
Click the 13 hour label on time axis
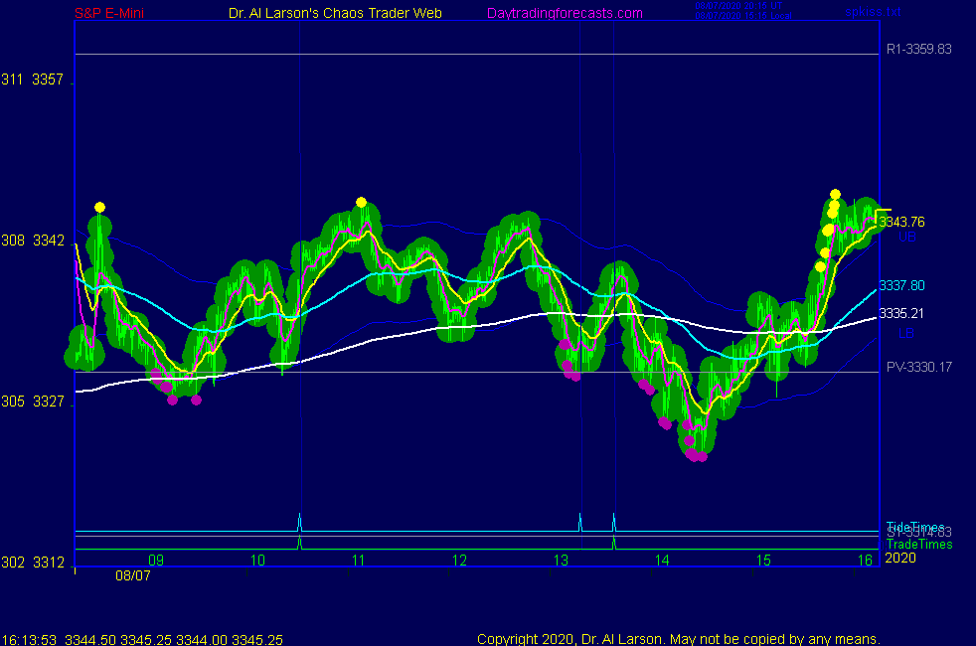(561, 561)
